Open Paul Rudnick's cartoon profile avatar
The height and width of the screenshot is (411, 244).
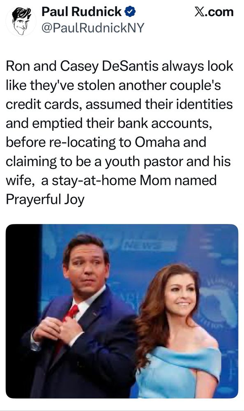tap(21, 21)
